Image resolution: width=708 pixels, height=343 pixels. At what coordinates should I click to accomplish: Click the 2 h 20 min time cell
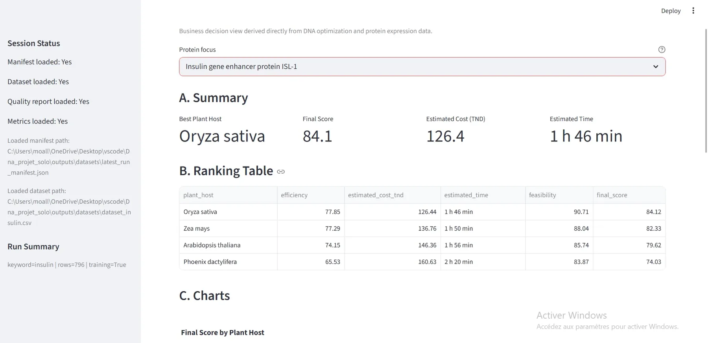pyautogui.click(x=483, y=262)
